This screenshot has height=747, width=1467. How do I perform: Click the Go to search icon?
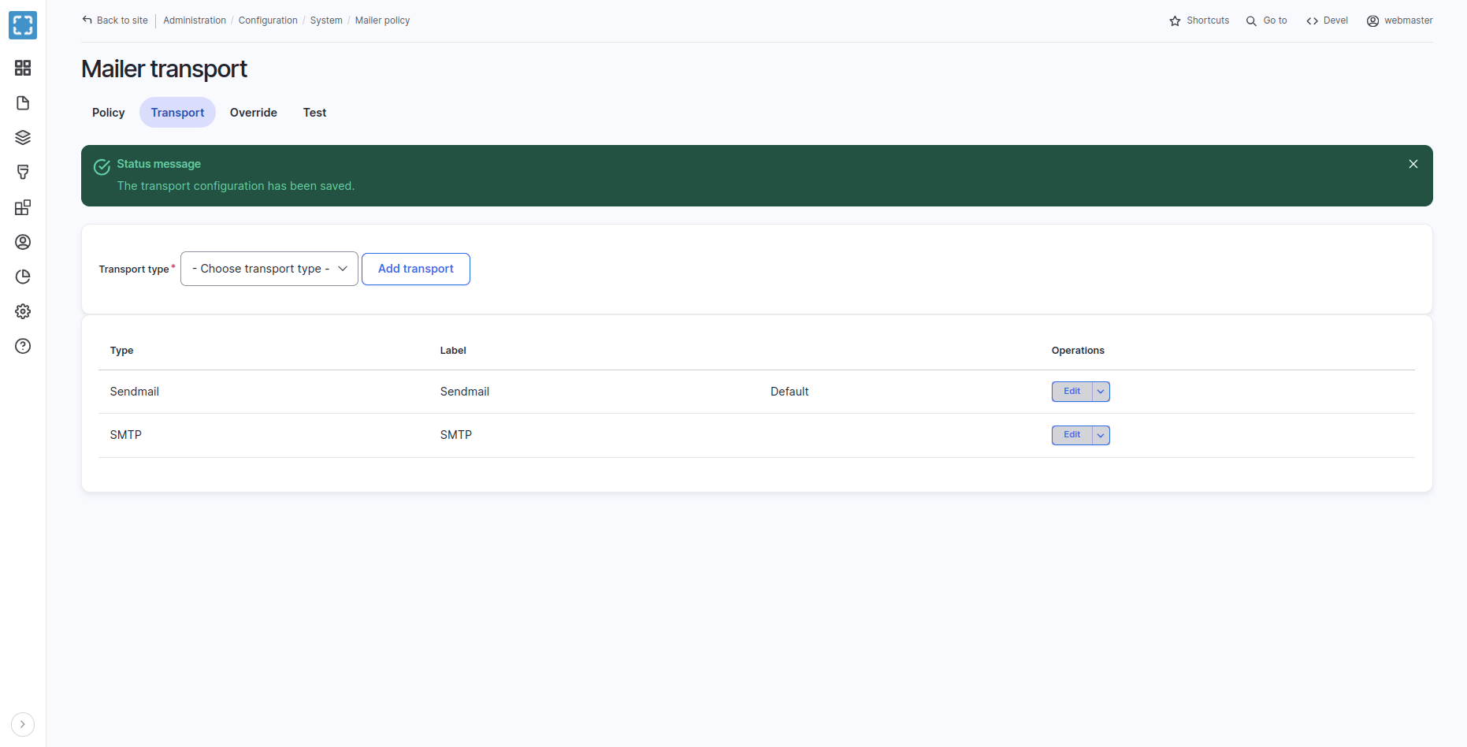[x=1251, y=21]
